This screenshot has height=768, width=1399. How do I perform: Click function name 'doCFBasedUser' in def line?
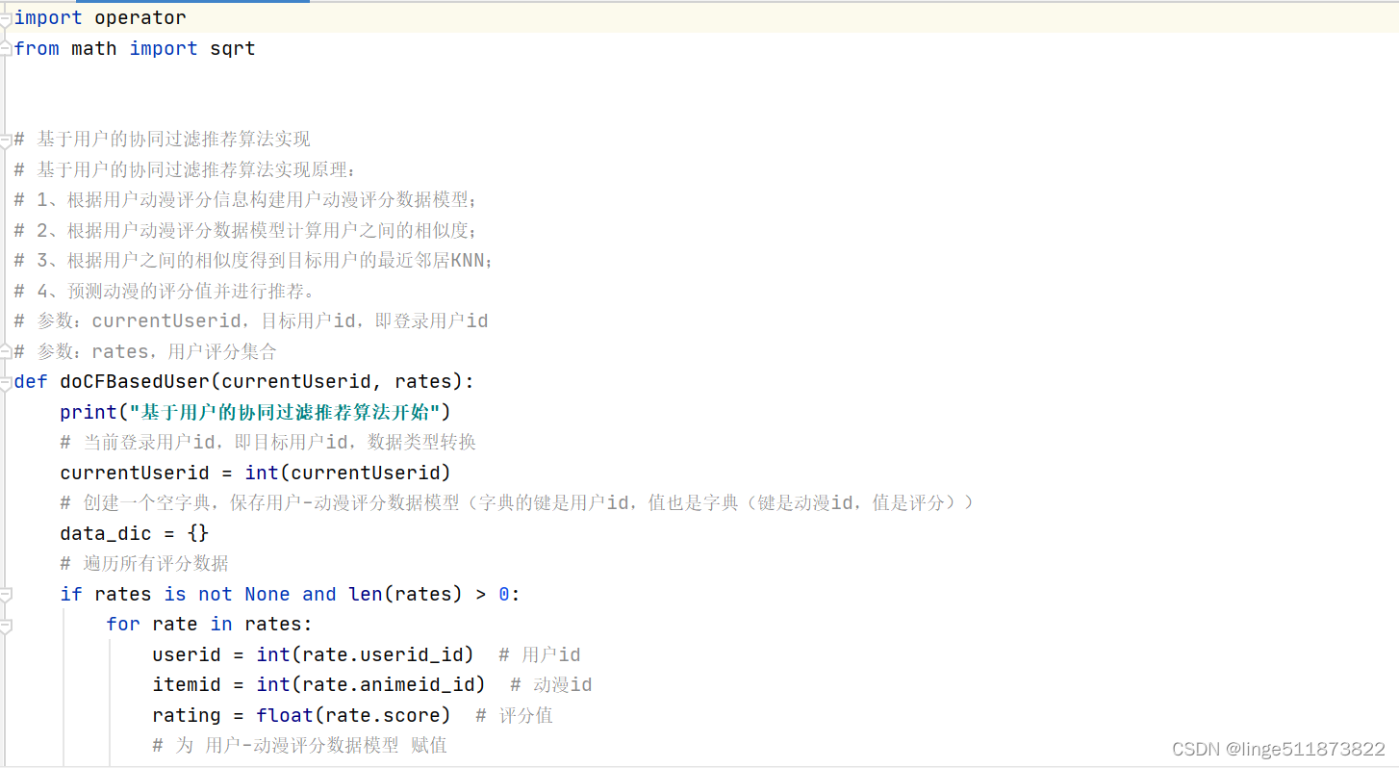click(135, 382)
